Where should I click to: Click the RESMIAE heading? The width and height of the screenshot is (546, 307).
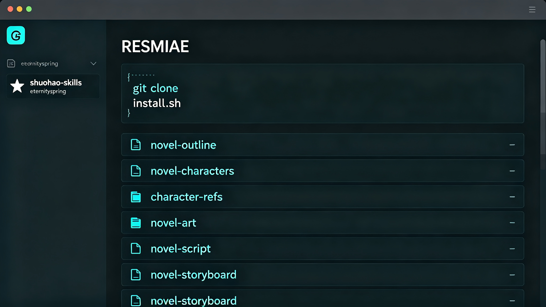pyautogui.click(x=155, y=46)
